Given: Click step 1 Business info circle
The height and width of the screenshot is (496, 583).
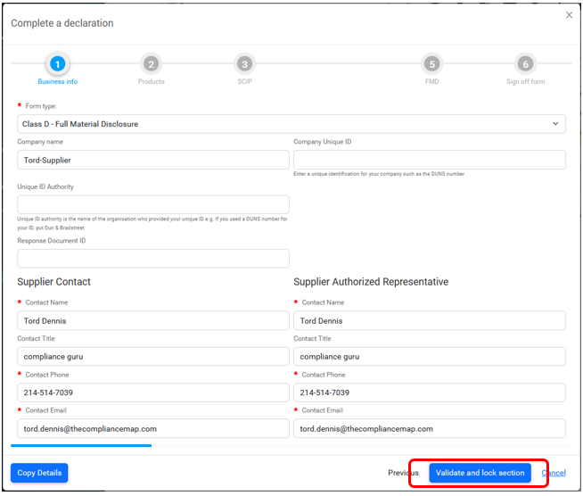Looking at the screenshot, I should coord(57,63).
